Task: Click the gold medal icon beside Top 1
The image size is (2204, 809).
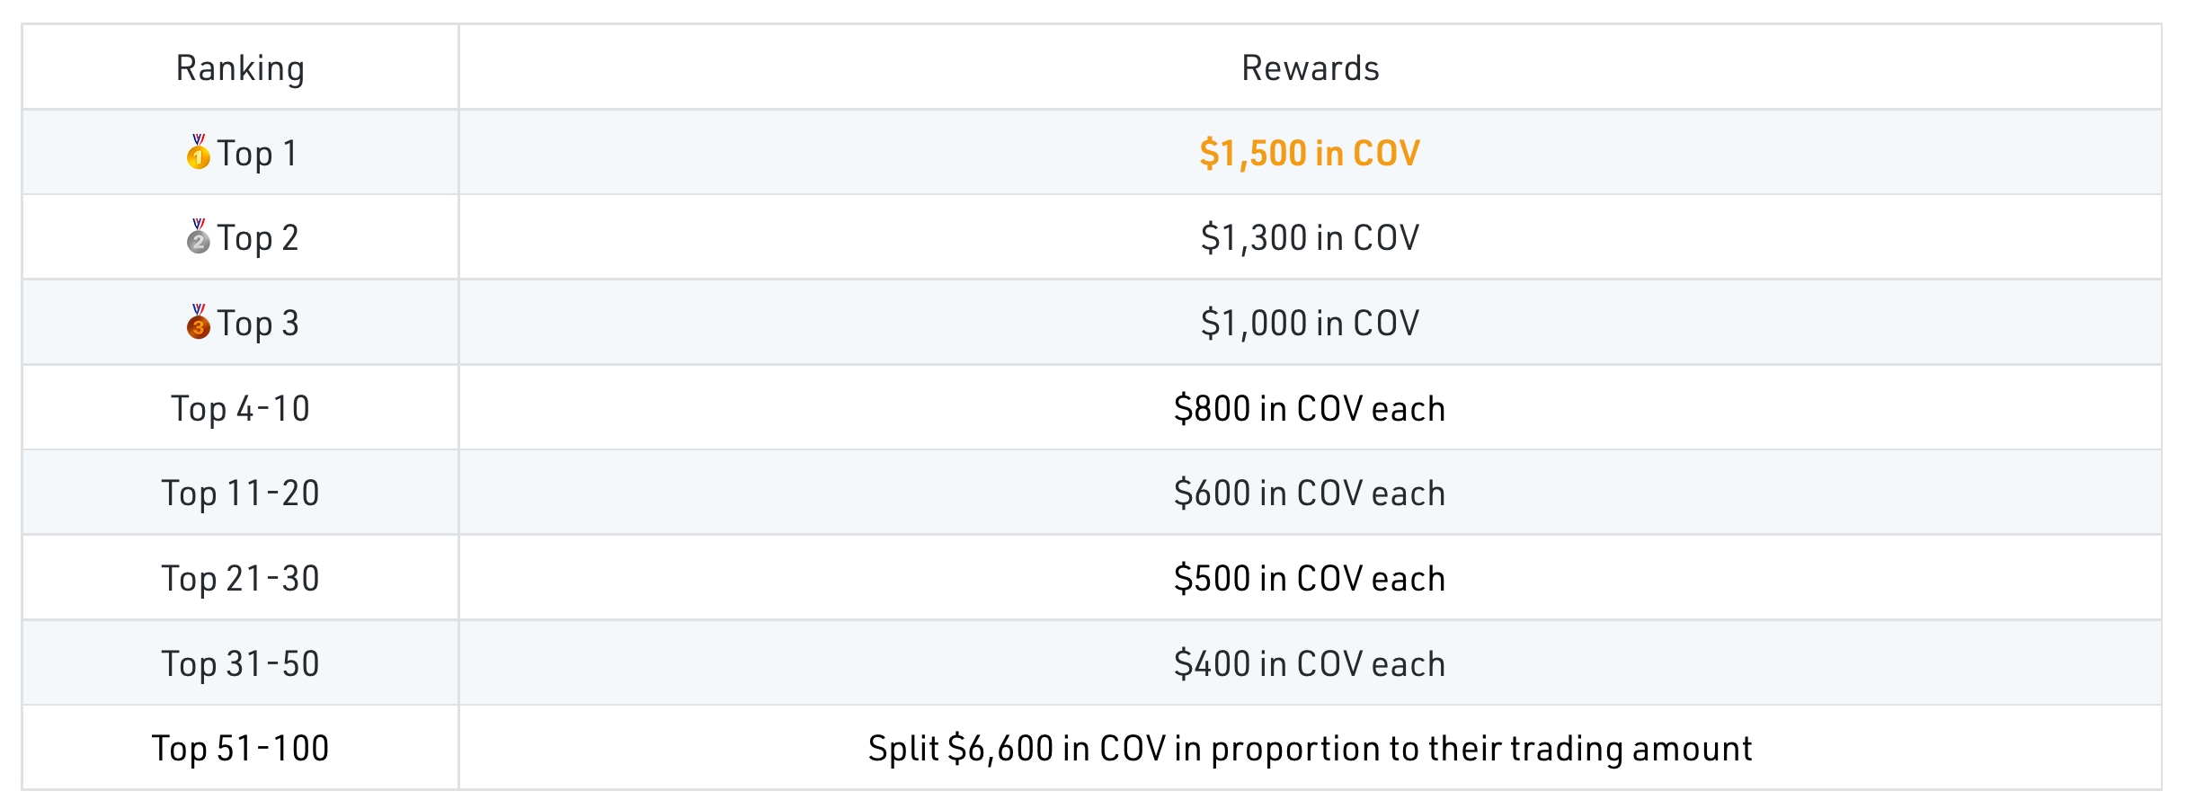Action: coord(198,152)
